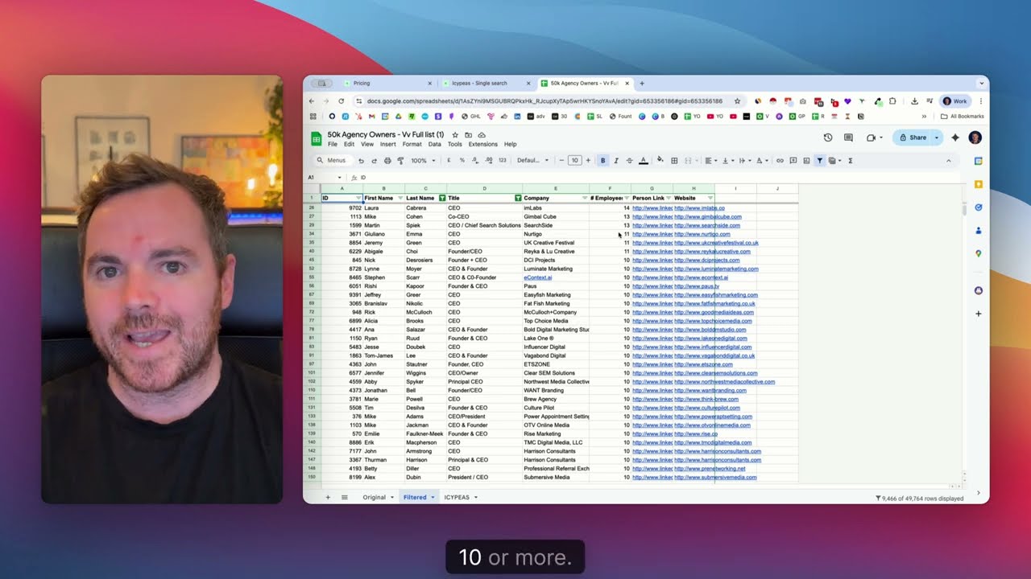Viewport: 1031px width, 579px height.
Task: Open a new browser tab
Action: (642, 83)
